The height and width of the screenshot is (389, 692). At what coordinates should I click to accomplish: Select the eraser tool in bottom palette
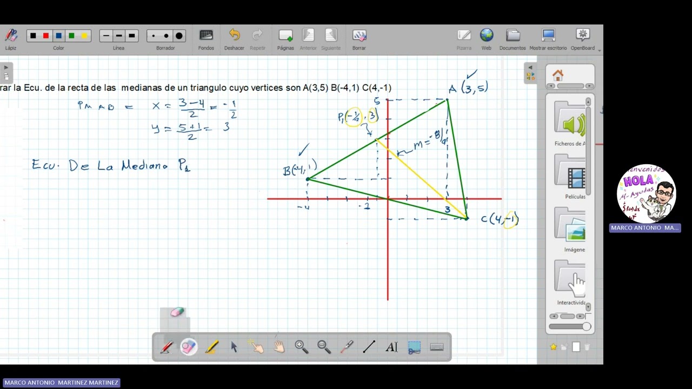point(189,347)
